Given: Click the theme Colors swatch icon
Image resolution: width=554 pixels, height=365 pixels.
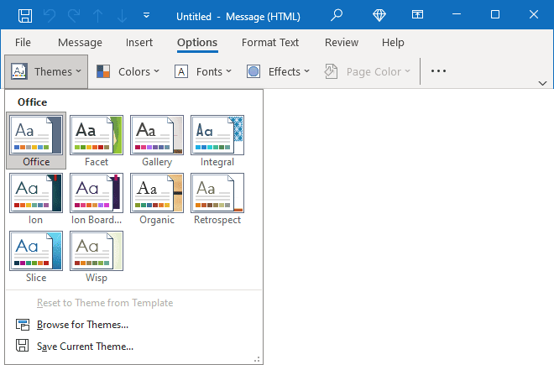Looking at the screenshot, I should [x=103, y=71].
